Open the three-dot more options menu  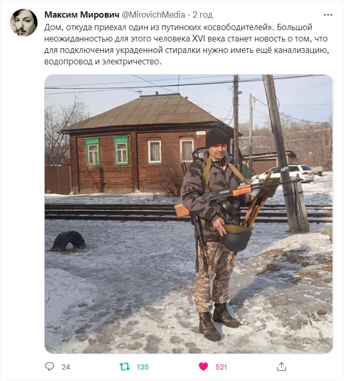[328, 15]
